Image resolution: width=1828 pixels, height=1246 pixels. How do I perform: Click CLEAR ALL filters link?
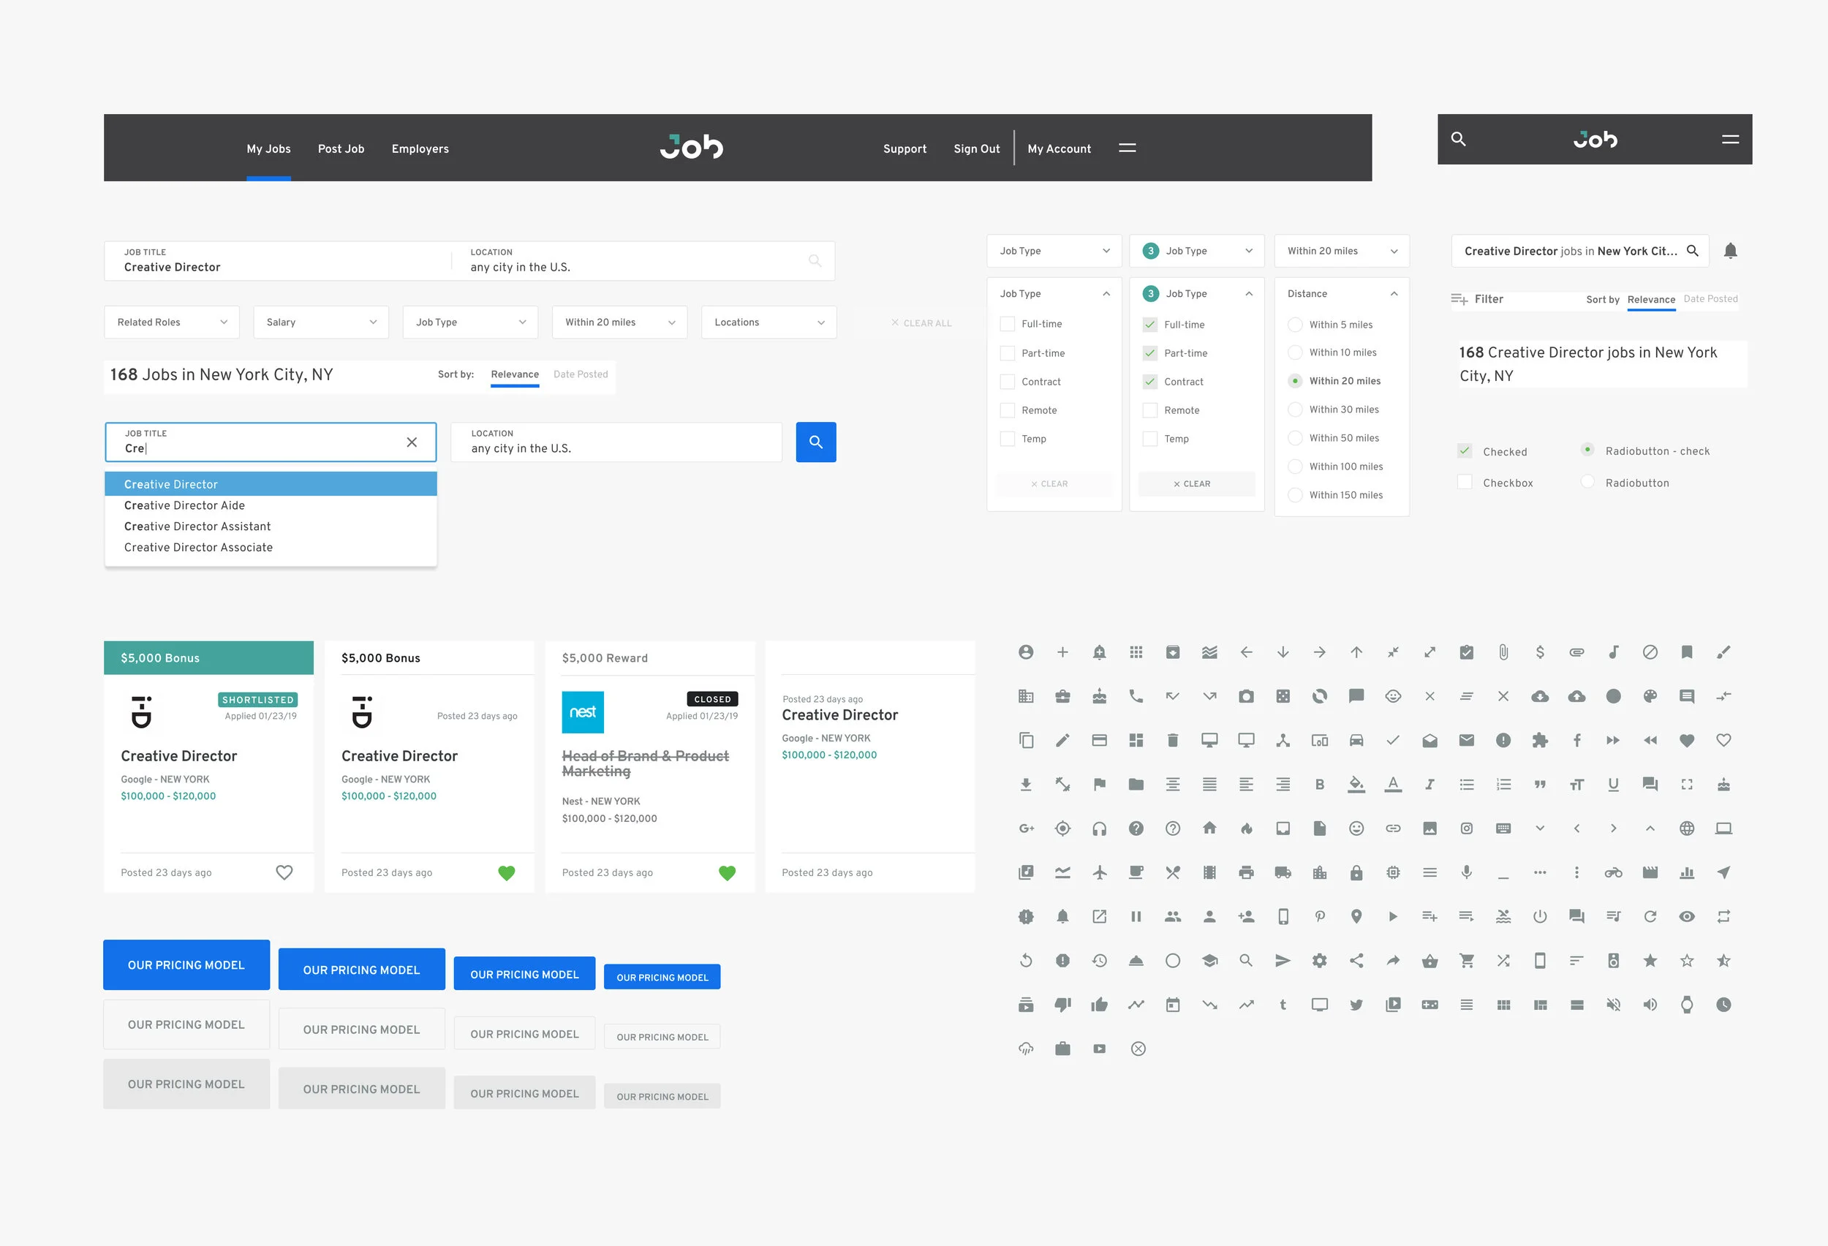click(921, 323)
